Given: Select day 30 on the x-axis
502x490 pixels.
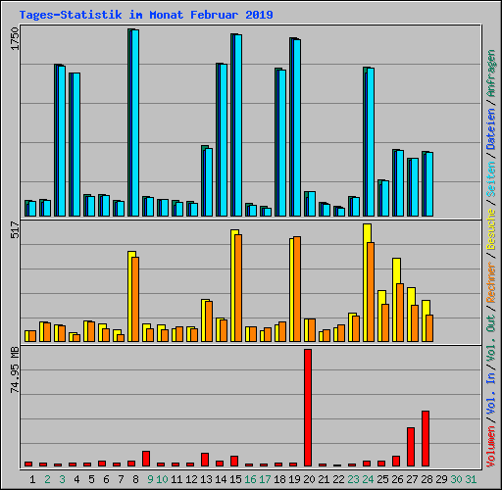Looking at the screenshot, I should pos(456,479).
